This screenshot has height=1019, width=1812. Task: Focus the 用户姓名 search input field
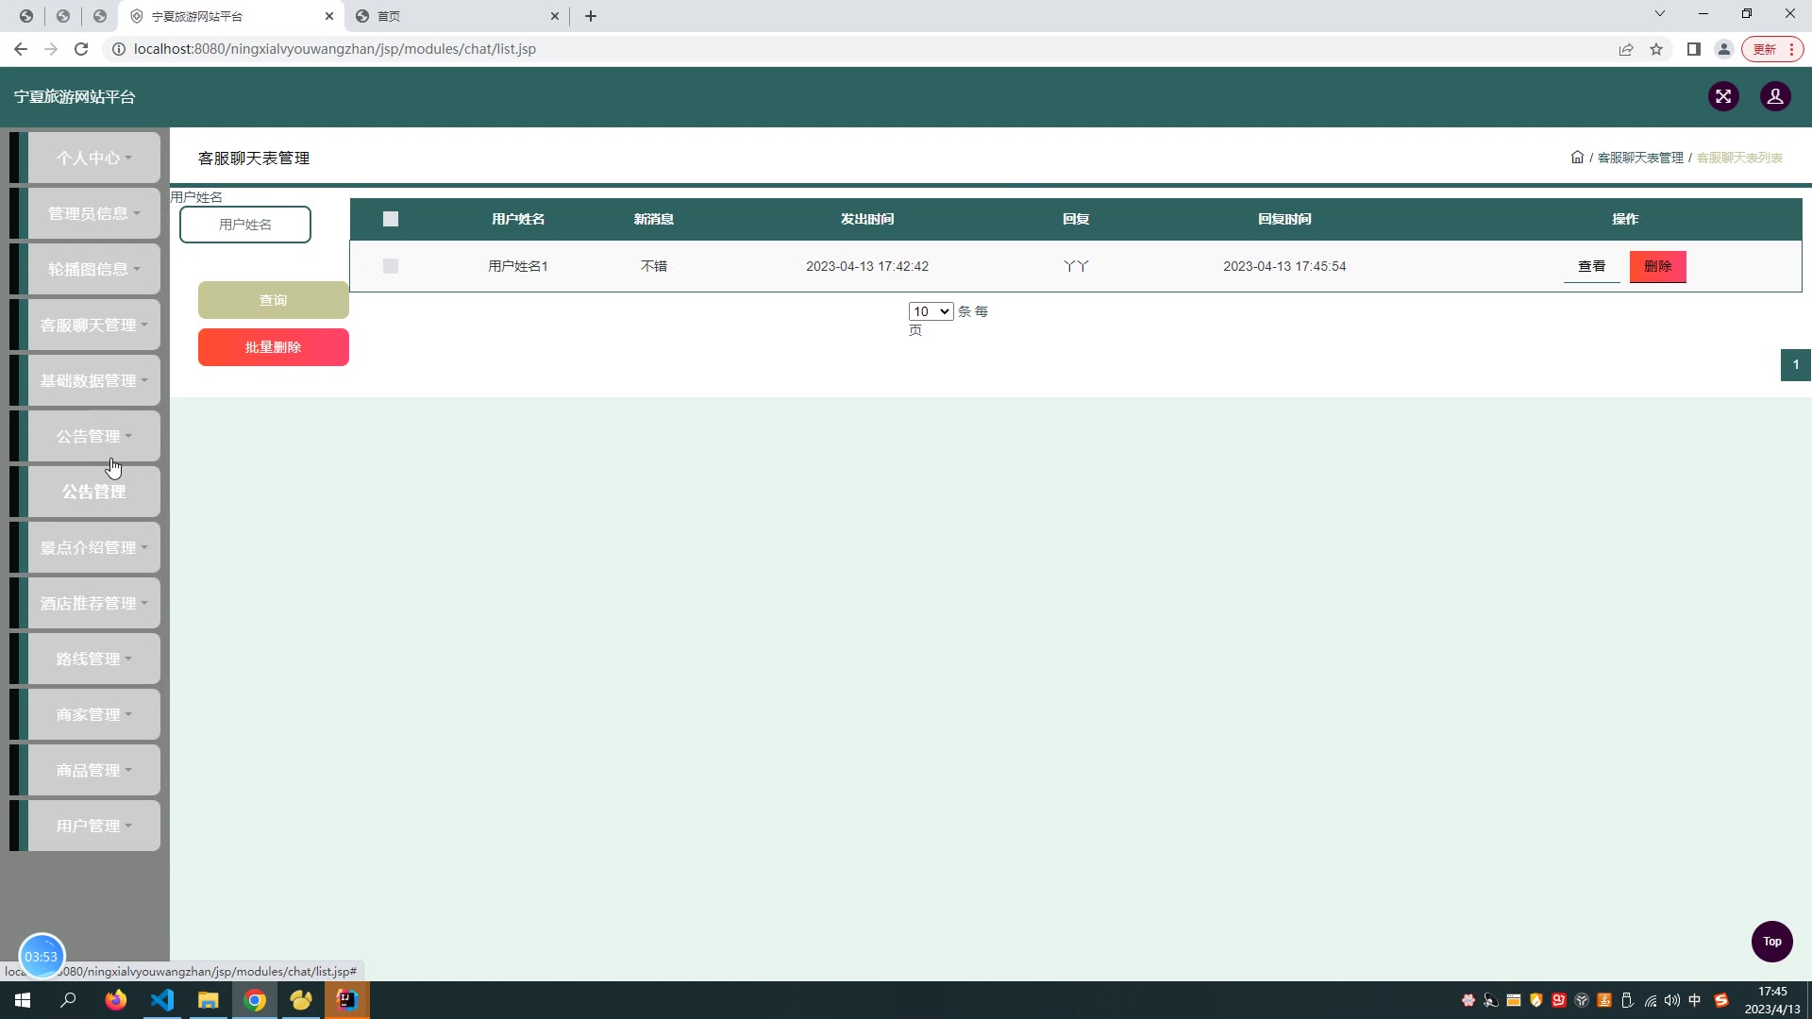tap(245, 225)
